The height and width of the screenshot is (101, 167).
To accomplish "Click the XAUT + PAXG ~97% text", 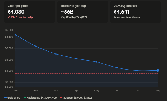I will point(74,17).
